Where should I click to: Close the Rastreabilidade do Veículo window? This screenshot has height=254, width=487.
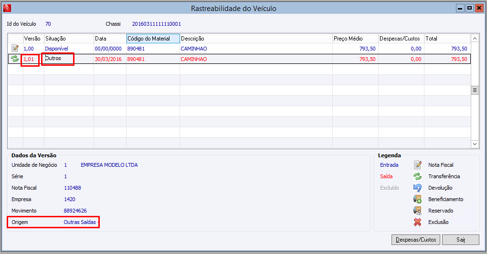478,8
